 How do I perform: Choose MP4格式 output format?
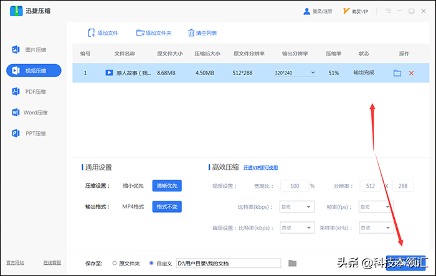pos(133,206)
